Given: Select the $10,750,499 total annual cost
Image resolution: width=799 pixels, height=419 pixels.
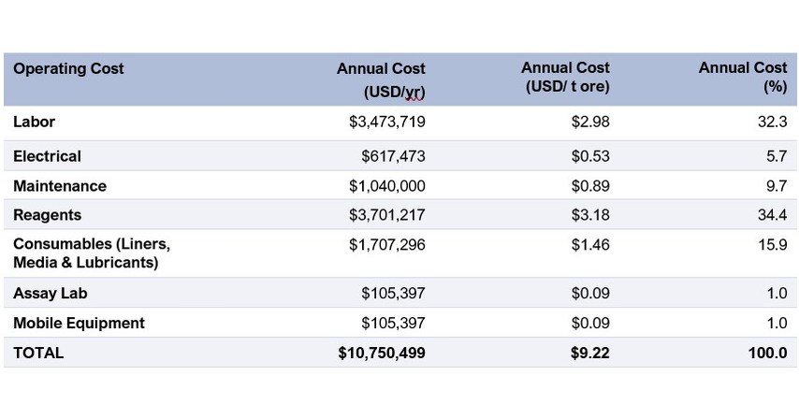Looking at the screenshot, I should pos(382,353).
